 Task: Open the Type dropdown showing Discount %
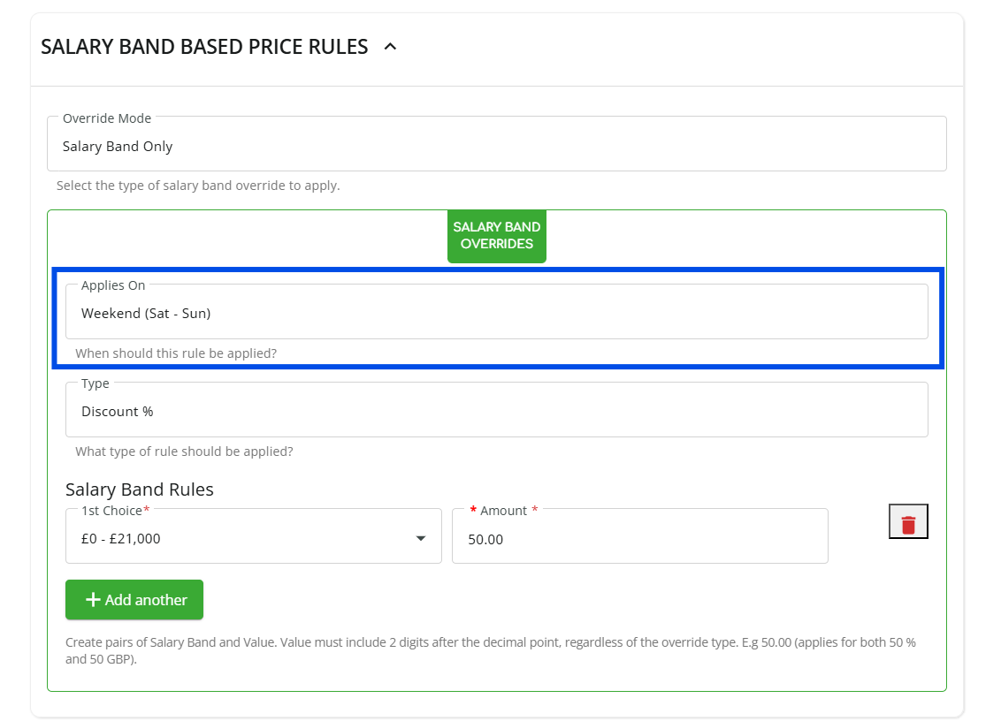(x=496, y=411)
